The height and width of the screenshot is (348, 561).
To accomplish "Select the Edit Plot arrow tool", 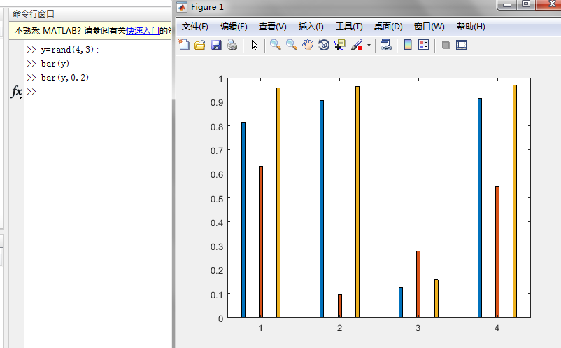I will (x=255, y=45).
